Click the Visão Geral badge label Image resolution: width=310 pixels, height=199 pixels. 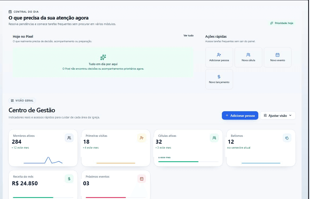tap(25, 101)
